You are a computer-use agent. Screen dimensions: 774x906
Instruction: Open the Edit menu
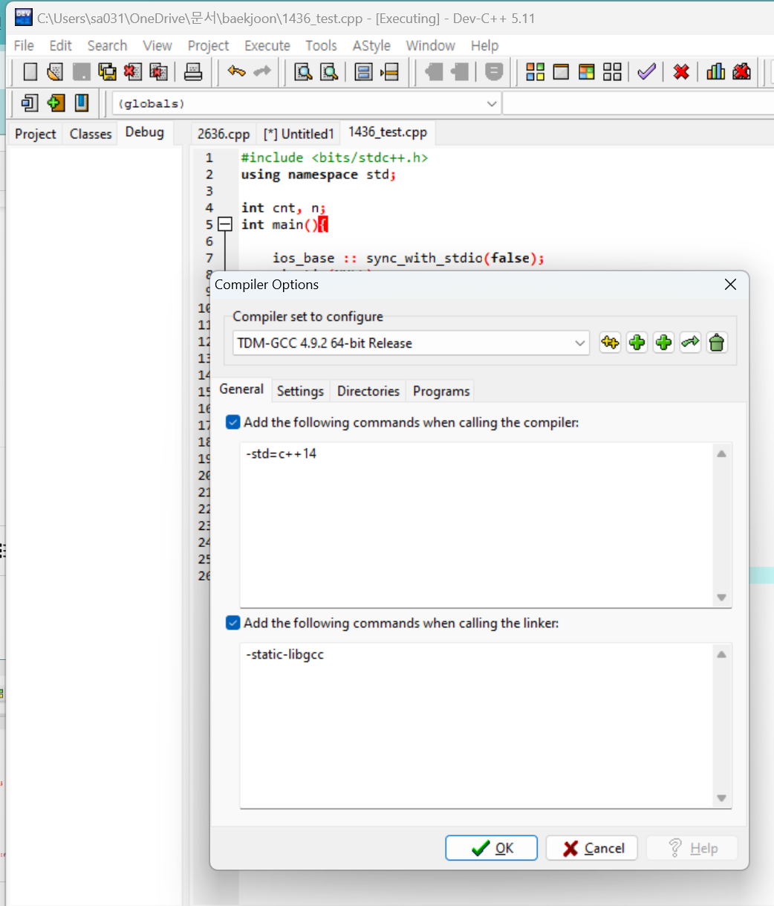coord(60,45)
